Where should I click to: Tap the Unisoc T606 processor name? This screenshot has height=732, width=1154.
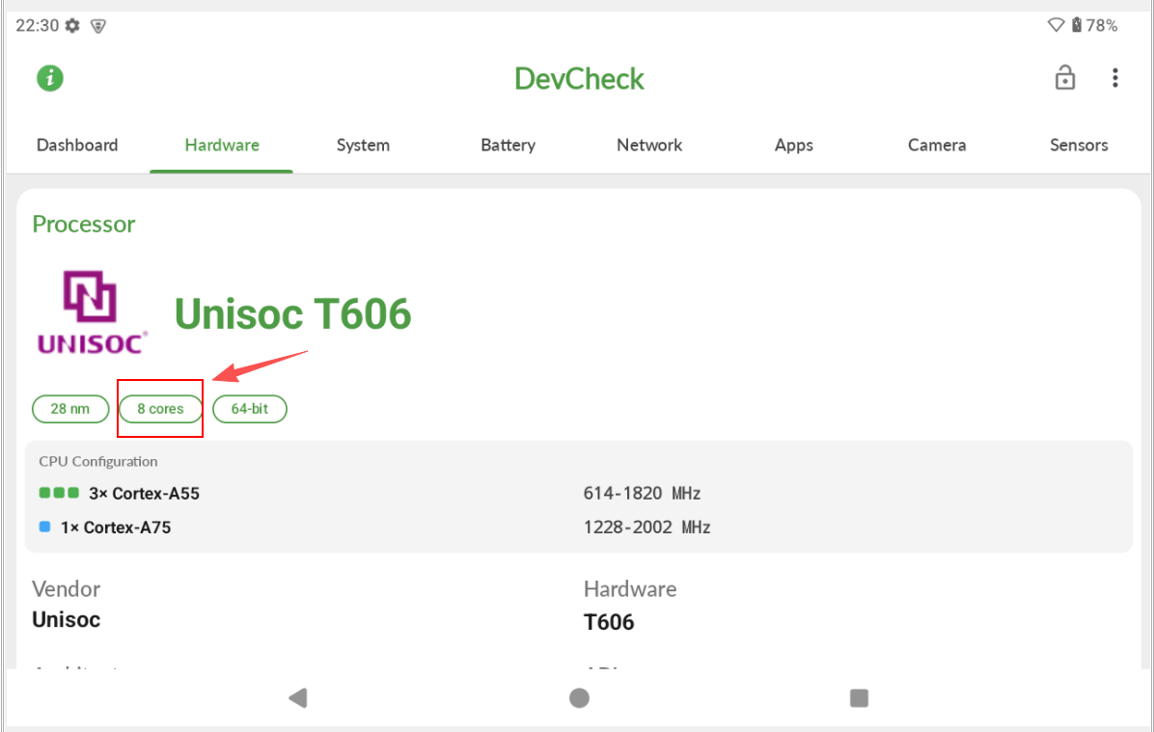point(293,313)
